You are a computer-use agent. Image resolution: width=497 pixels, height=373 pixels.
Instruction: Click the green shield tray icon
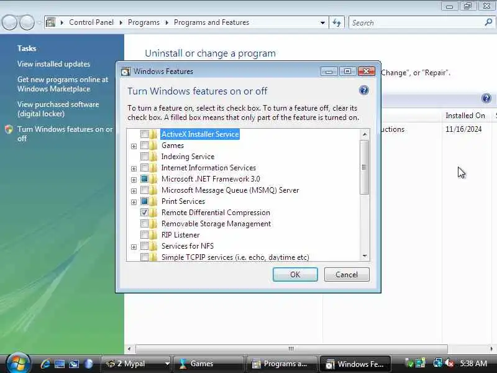(409, 364)
